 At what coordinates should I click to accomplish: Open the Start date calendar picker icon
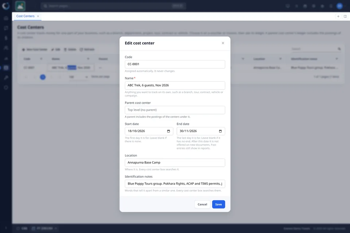pos(168,131)
